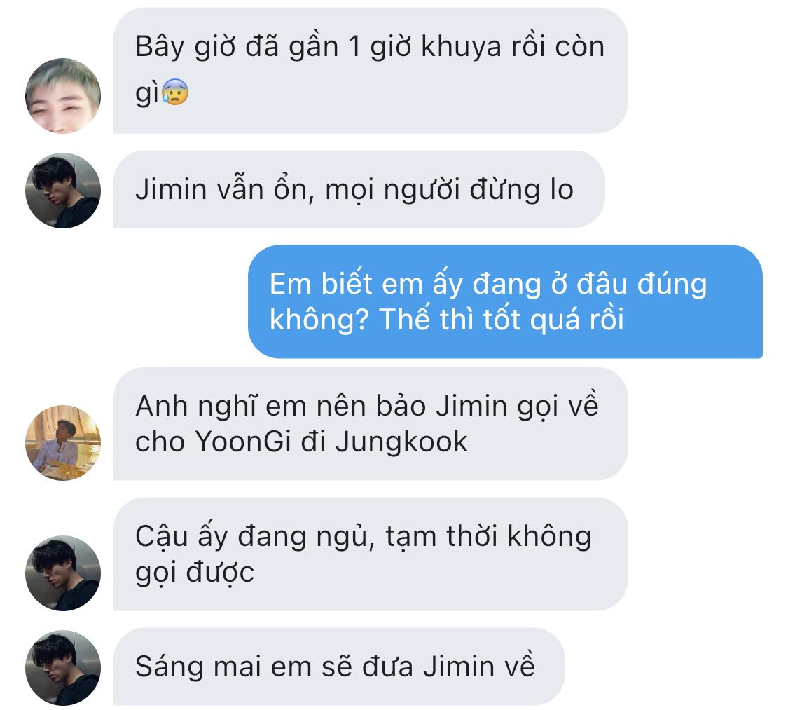Screen dimensions: 788x710
Task: Select the "Anh nghĩ em nên bảo Jimin" bubble
Action: coord(371,424)
